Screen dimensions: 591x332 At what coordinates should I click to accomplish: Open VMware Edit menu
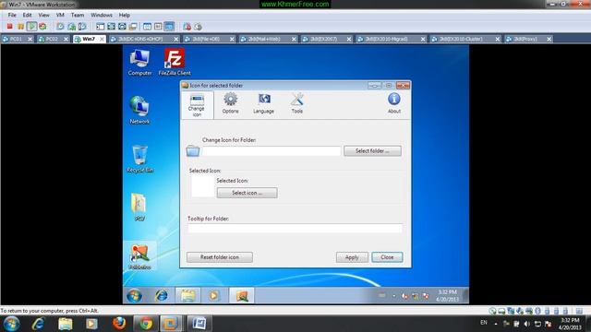point(27,15)
